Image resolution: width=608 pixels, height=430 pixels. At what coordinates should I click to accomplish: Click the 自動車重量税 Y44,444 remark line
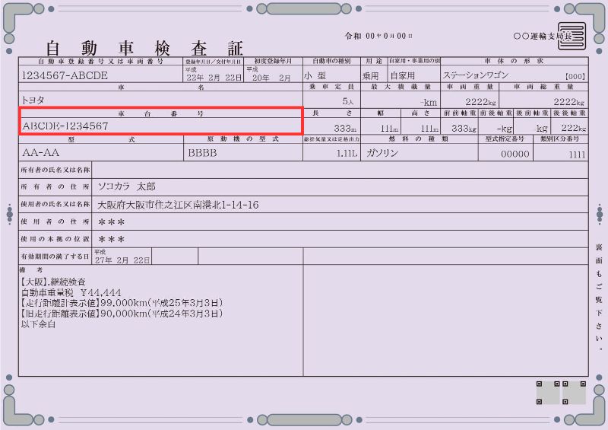[71, 292]
